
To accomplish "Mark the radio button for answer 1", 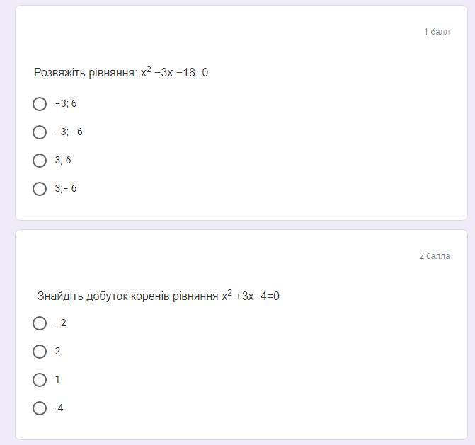I will pos(40,380).
